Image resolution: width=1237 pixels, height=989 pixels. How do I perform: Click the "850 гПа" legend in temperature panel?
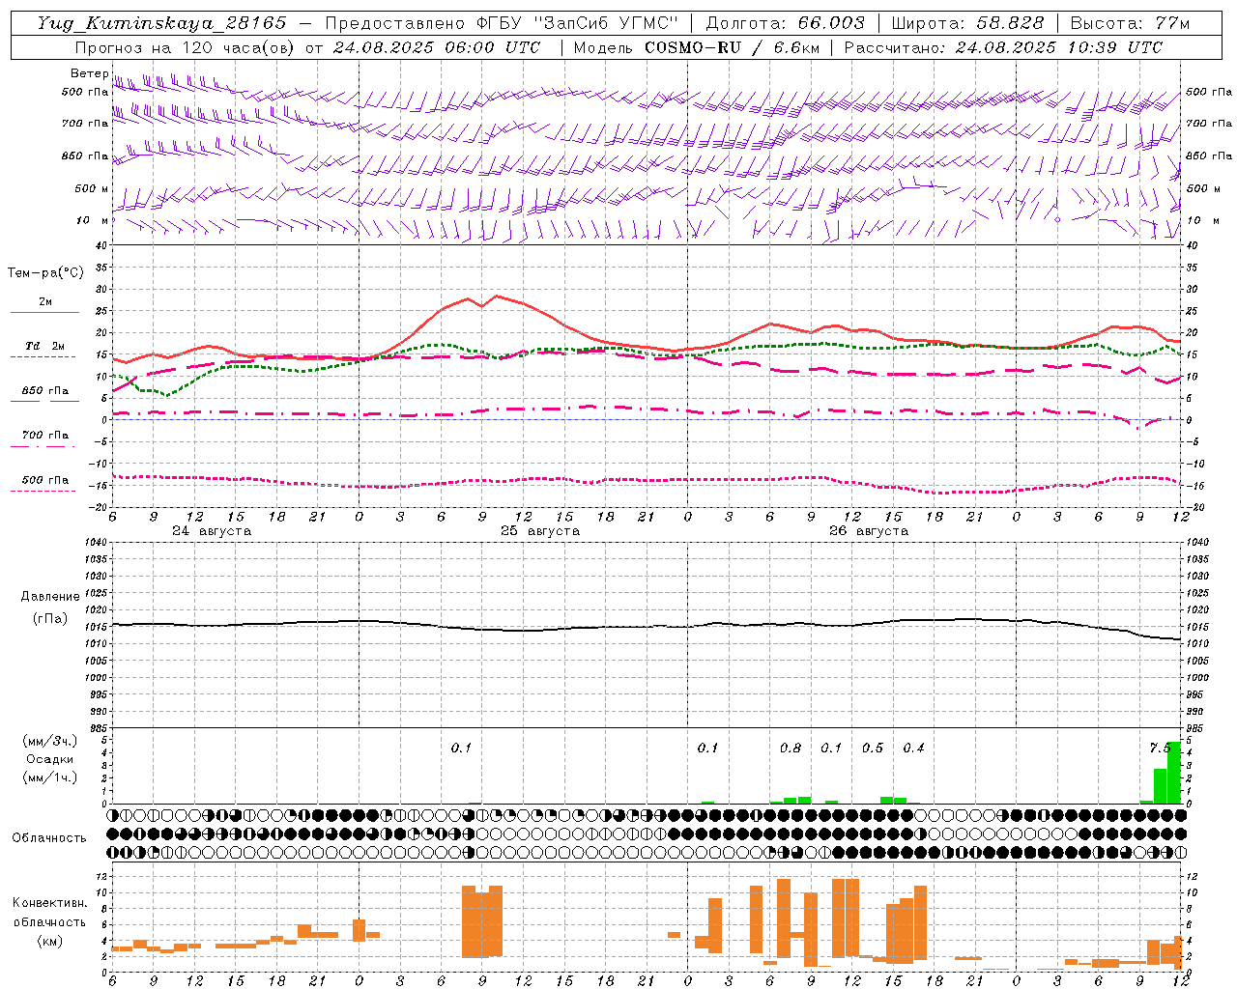(x=45, y=390)
